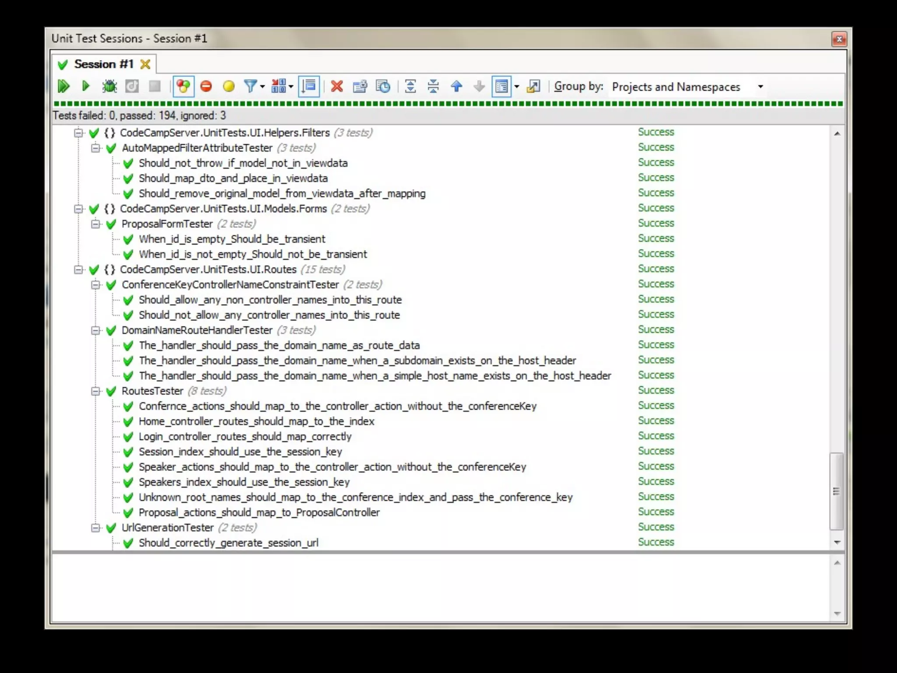The image size is (897, 673).
Task: Toggle the red Show Failed Tests filter
Action: point(206,86)
